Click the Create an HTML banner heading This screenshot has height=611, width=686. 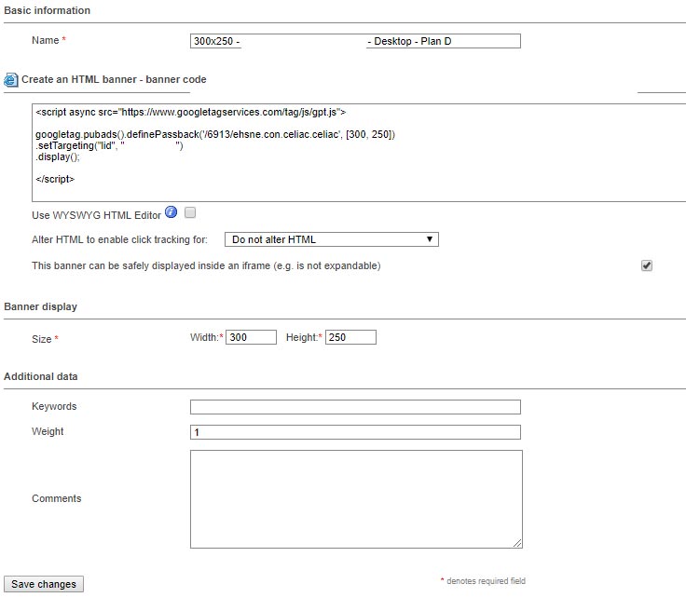(114, 79)
